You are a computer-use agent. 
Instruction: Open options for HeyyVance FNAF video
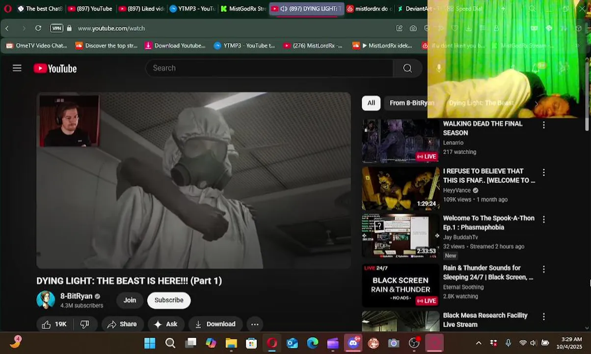[x=543, y=173]
